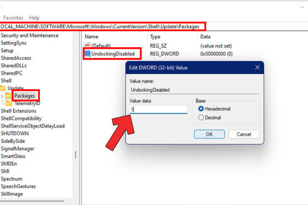Screen dimensions: 308x205
Task: Open the Favorites menu
Action: coord(13,18)
